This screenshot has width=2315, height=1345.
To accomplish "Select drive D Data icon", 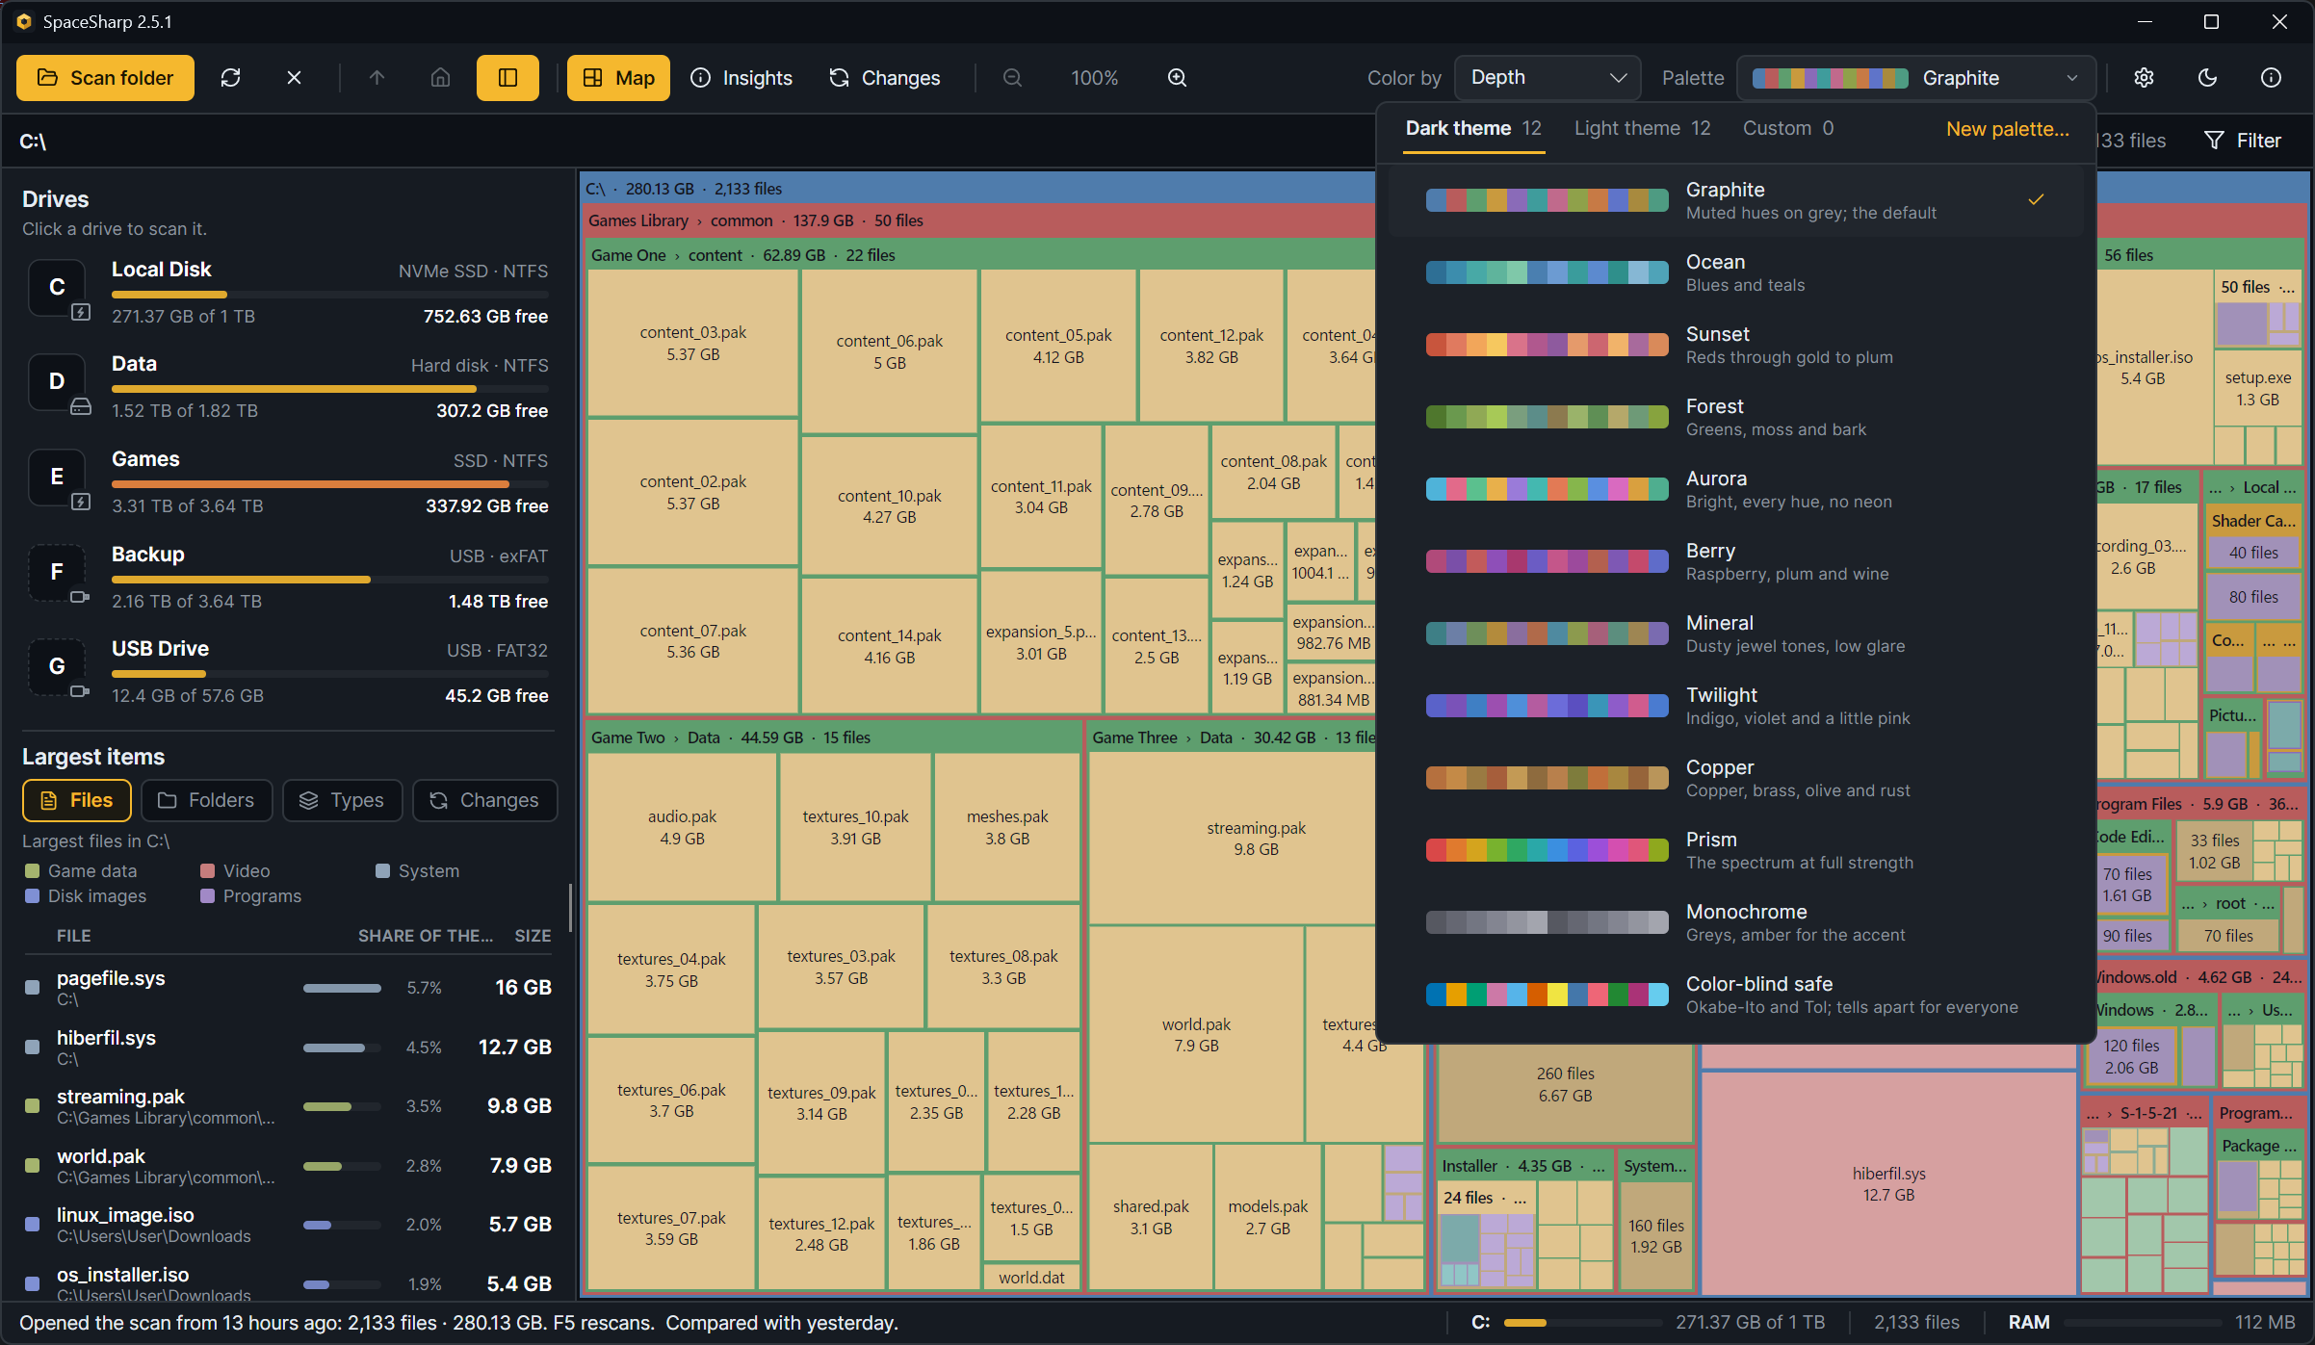I will 58,382.
